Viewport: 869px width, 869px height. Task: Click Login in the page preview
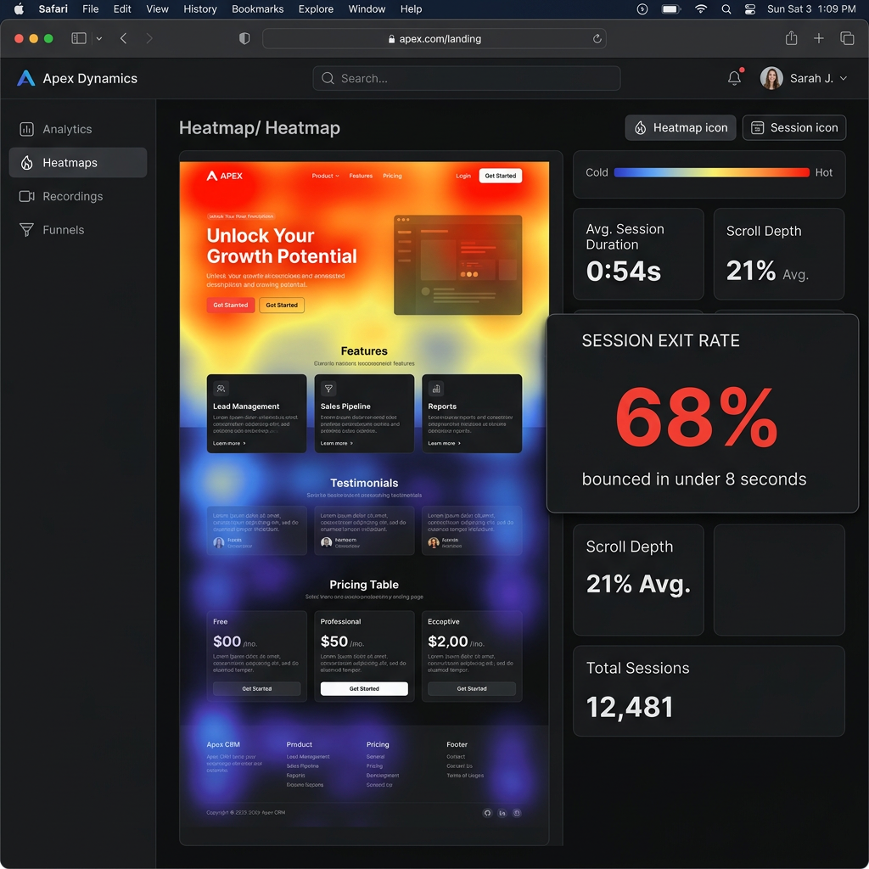[x=463, y=176]
